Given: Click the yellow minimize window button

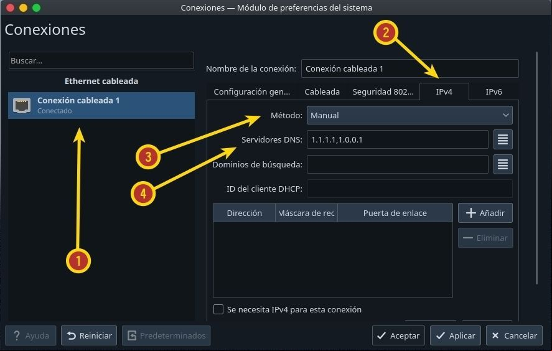Looking at the screenshot, I should 23,7.
